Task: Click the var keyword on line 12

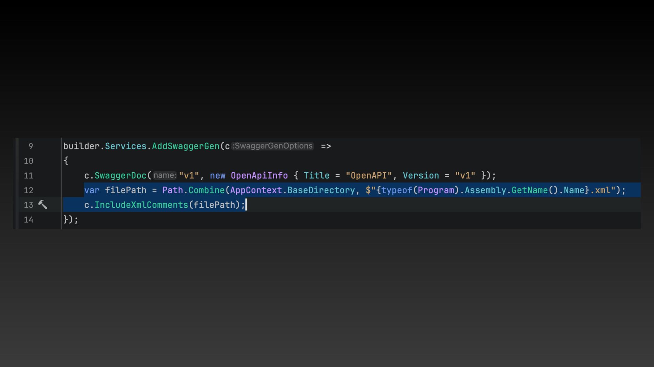Action: tap(92, 190)
